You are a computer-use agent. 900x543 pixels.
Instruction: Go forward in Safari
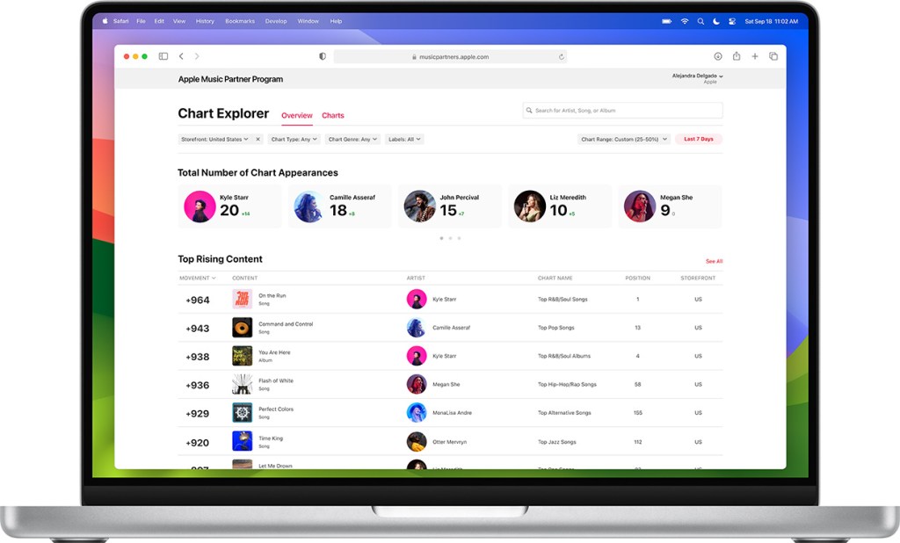point(197,56)
